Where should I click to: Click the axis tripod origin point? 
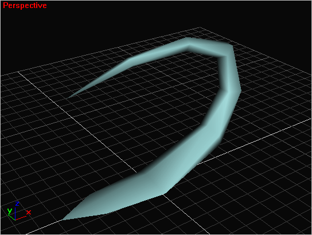pos(15,220)
